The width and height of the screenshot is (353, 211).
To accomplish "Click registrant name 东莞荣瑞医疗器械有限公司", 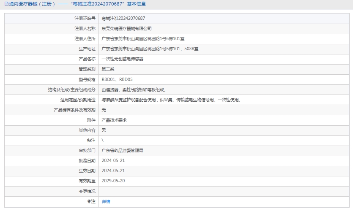I will pyautogui.click(x=126, y=29).
